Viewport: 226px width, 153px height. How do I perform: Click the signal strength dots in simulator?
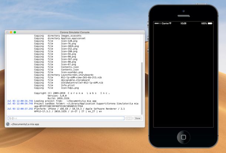158,23
